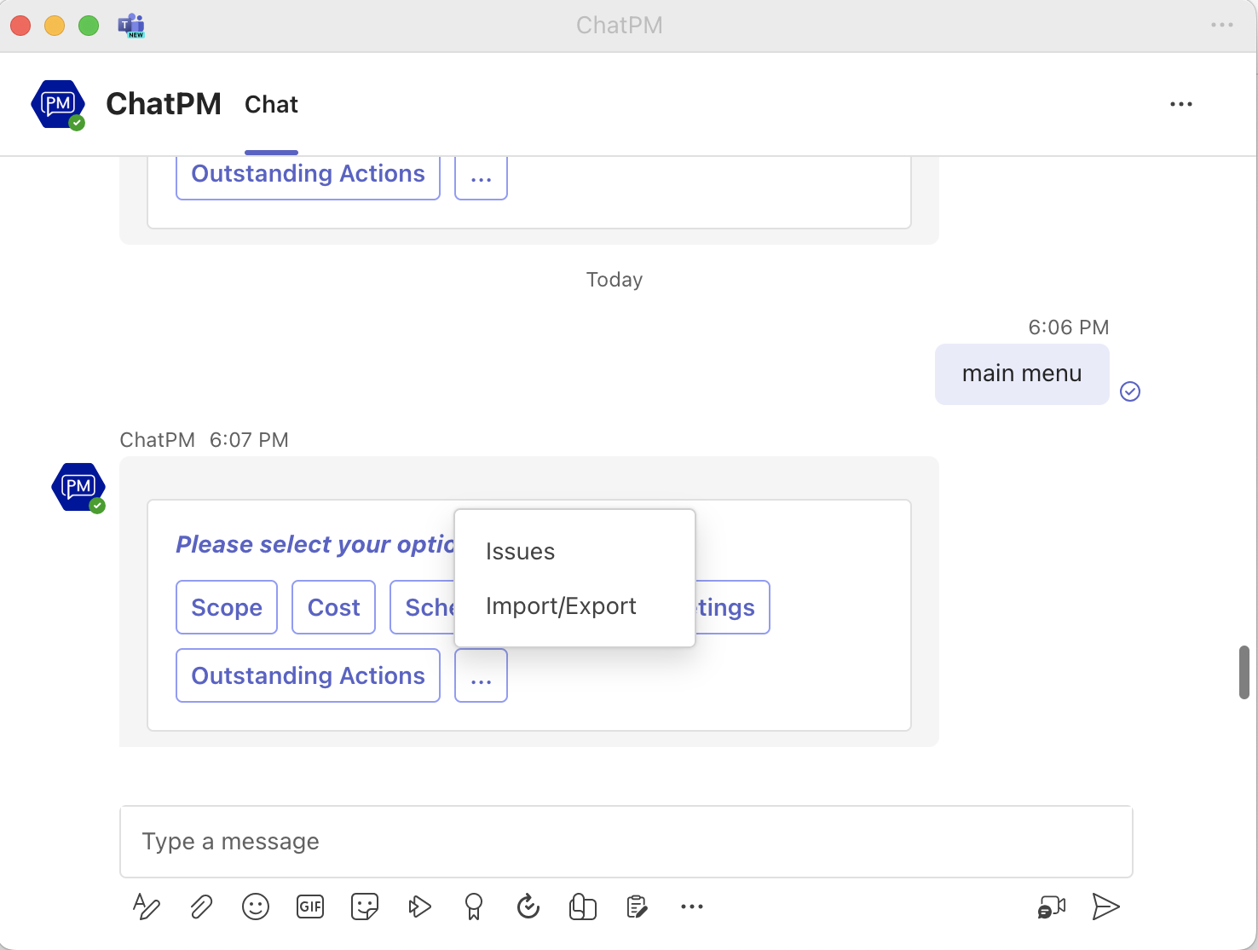The image size is (1258, 950).
Task: Click the 6:06 PM timestamp
Action: (x=1069, y=327)
